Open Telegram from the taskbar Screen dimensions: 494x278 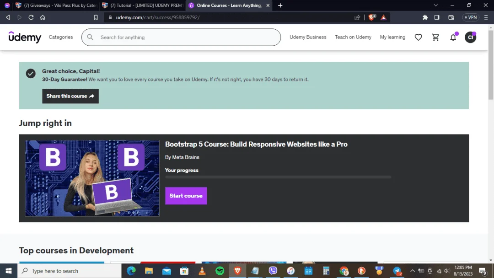397,271
